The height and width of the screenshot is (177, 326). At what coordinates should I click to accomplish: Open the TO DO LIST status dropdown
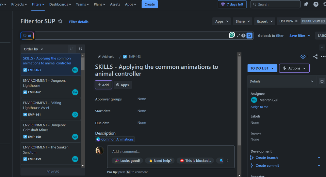tap(262, 68)
